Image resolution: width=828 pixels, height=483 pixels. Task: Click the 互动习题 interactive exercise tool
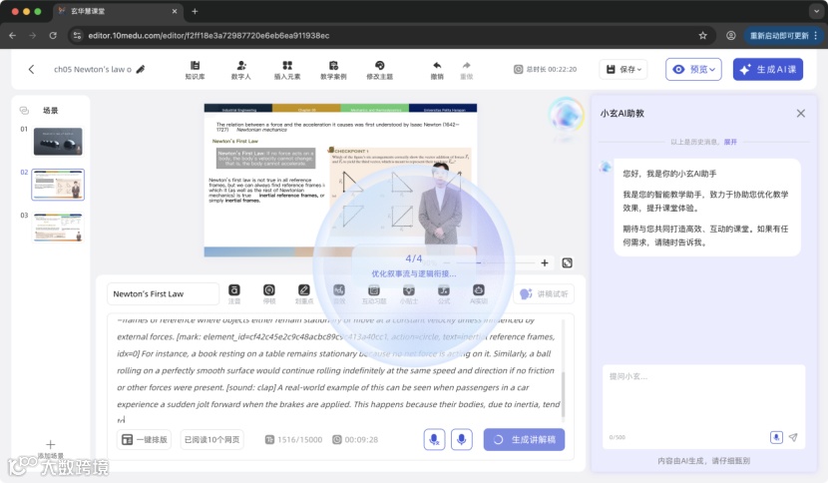pos(374,293)
